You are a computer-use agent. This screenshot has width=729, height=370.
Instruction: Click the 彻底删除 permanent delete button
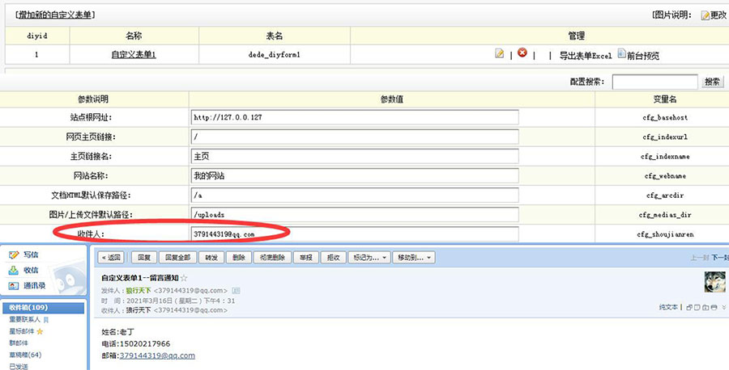272,258
